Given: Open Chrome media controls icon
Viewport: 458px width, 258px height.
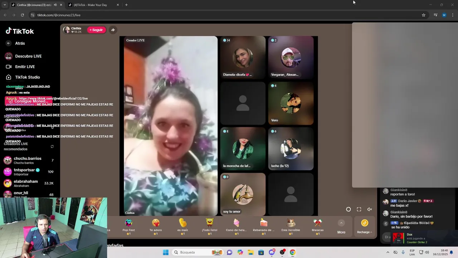Looking at the screenshot, I should pos(435,15).
